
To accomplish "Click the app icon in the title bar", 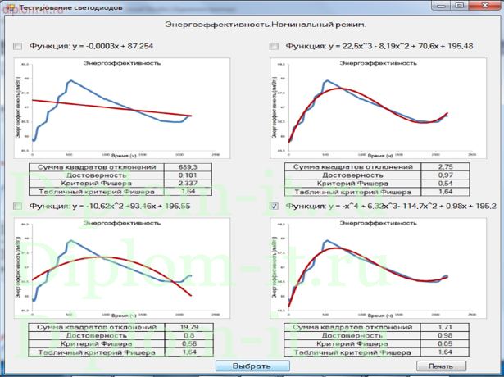I will coord(8,7).
